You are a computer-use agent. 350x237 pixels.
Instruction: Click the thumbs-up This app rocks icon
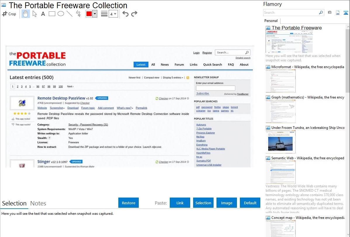[x=13, y=119]
